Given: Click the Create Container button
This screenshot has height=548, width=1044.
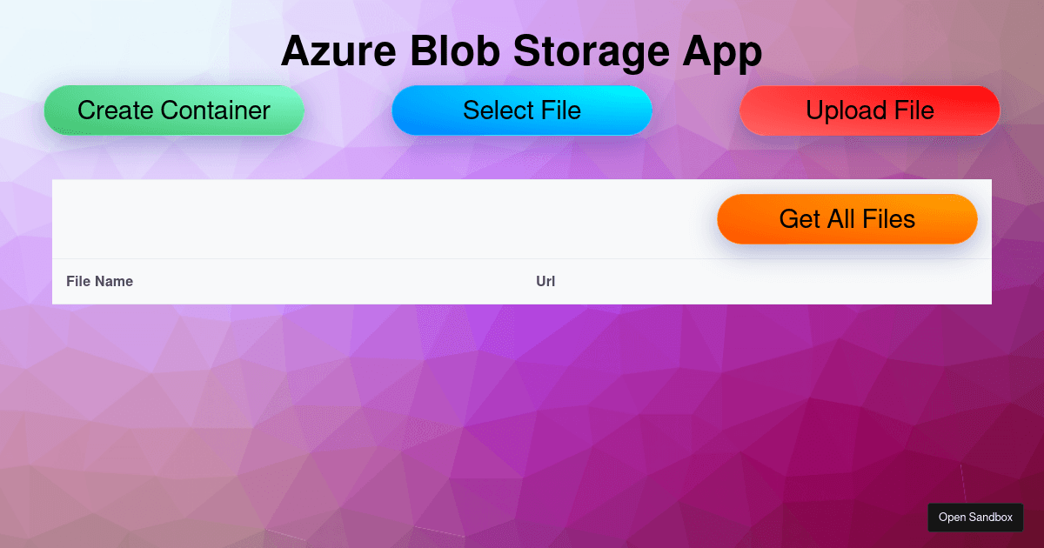Looking at the screenshot, I should (174, 110).
